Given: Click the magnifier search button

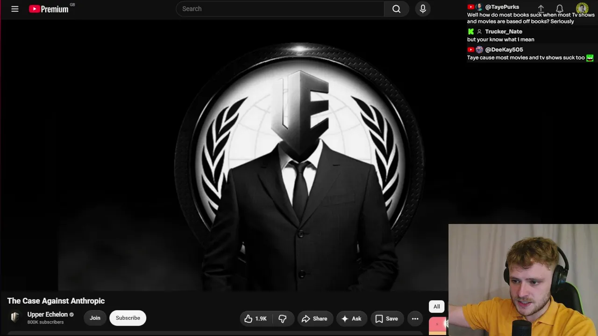Looking at the screenshot, I should click(x=396, y=9).
